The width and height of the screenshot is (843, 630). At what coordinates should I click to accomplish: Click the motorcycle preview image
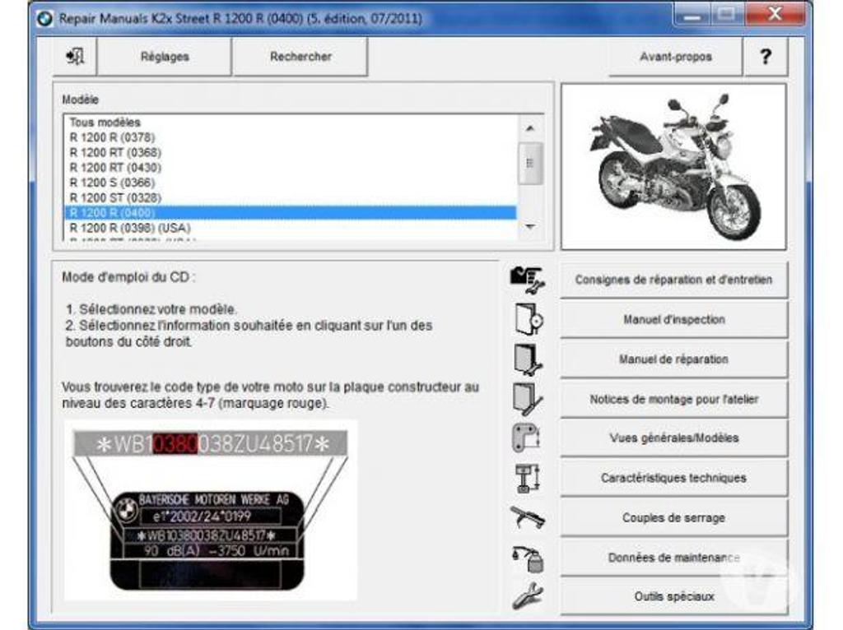coord(673,166)
